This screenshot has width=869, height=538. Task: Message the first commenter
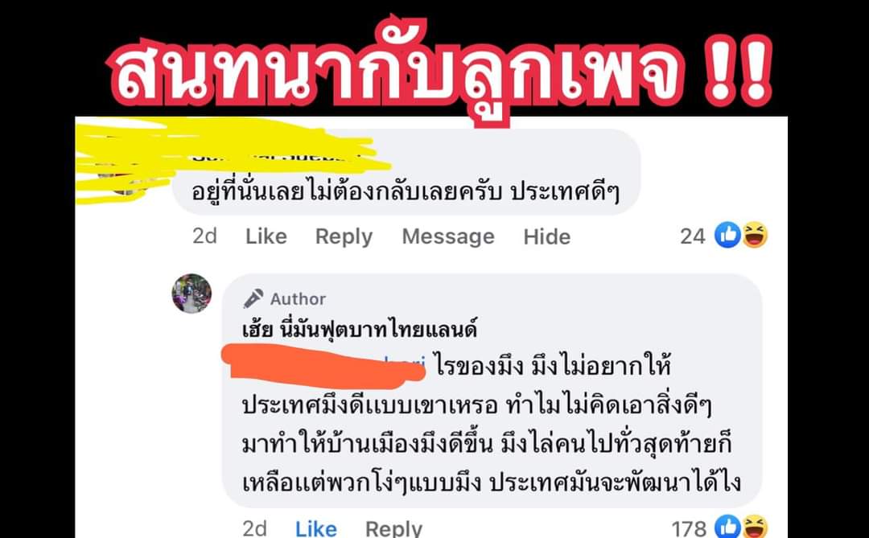tap(448, 236)
